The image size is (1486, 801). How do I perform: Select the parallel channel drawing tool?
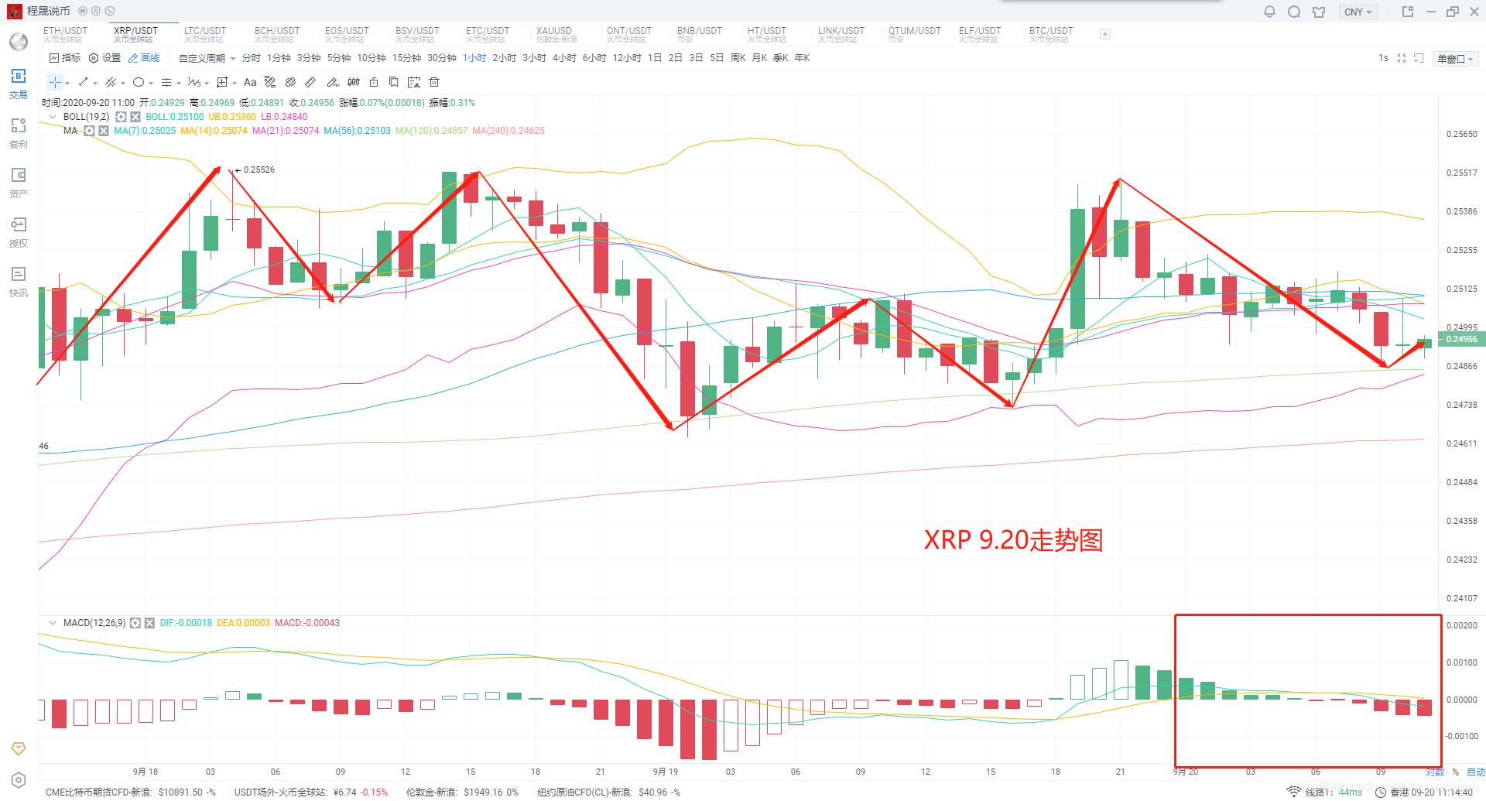111,82
